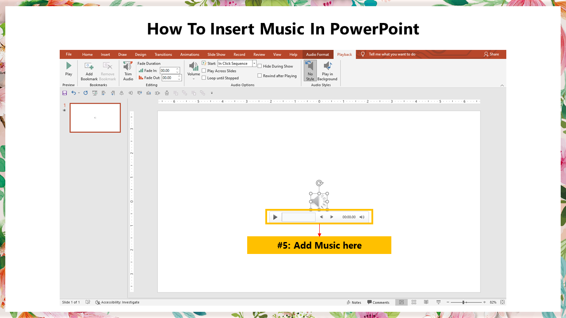The image size is (566, 318).
Task: Start slideshow from beginning icon
Action: coord(95,93)
